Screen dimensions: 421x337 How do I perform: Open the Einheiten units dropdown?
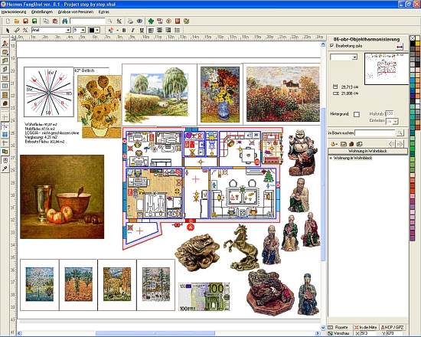tap(395, 122)
